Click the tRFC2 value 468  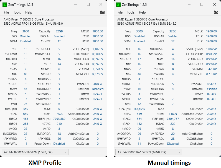click(x=26, y=119)
